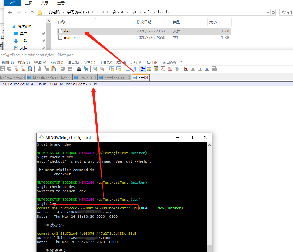
Task: Open the 编辑(E) menu in Notepad++
Action: pos(8,62)
